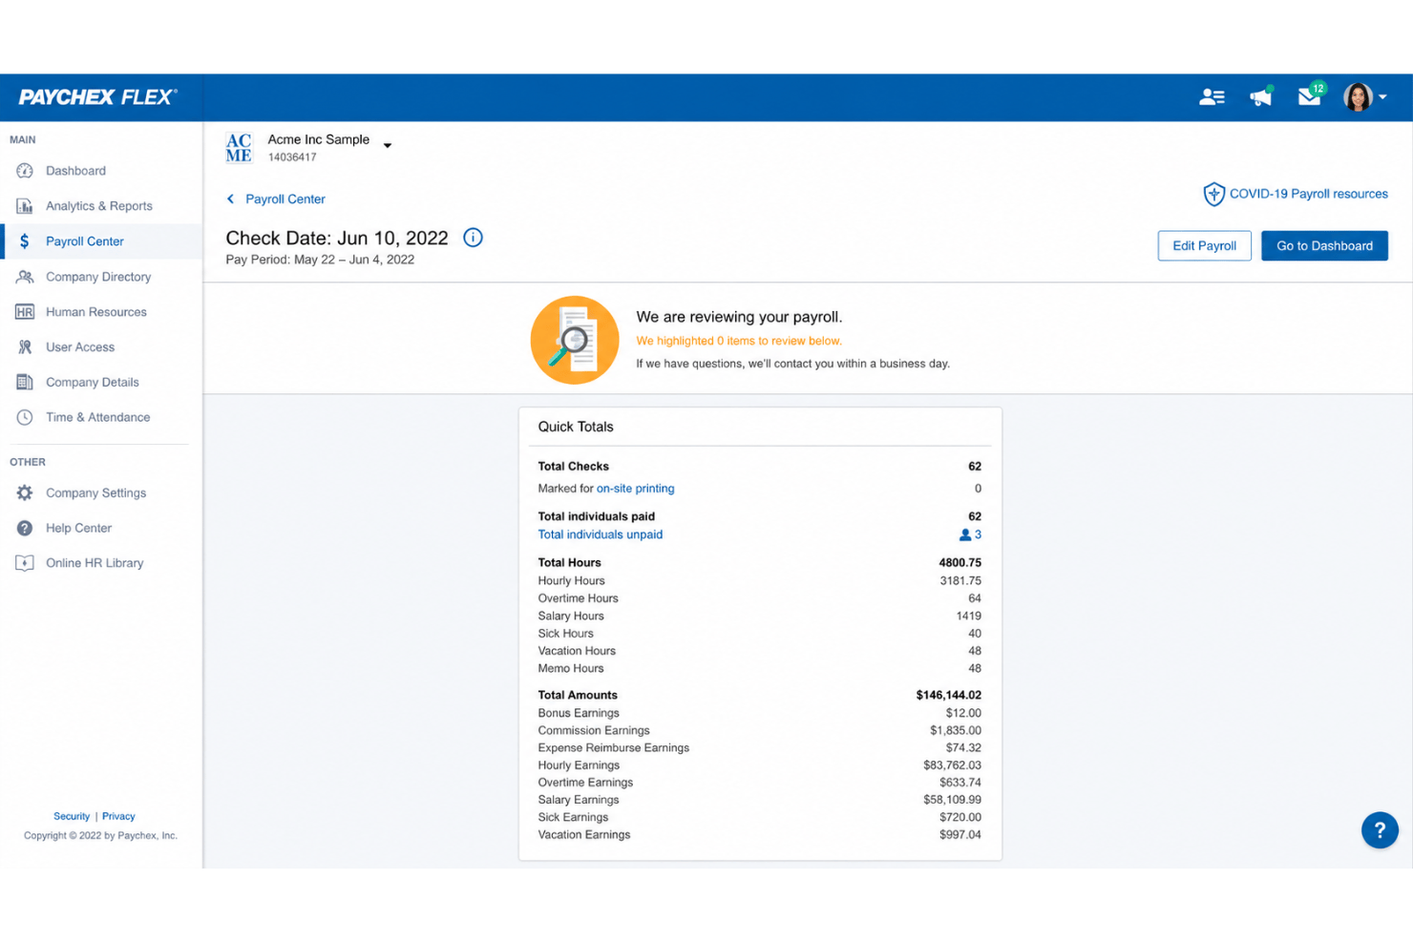
Task: Click highlighted 0 items to review text
Action: pos(739,341)
